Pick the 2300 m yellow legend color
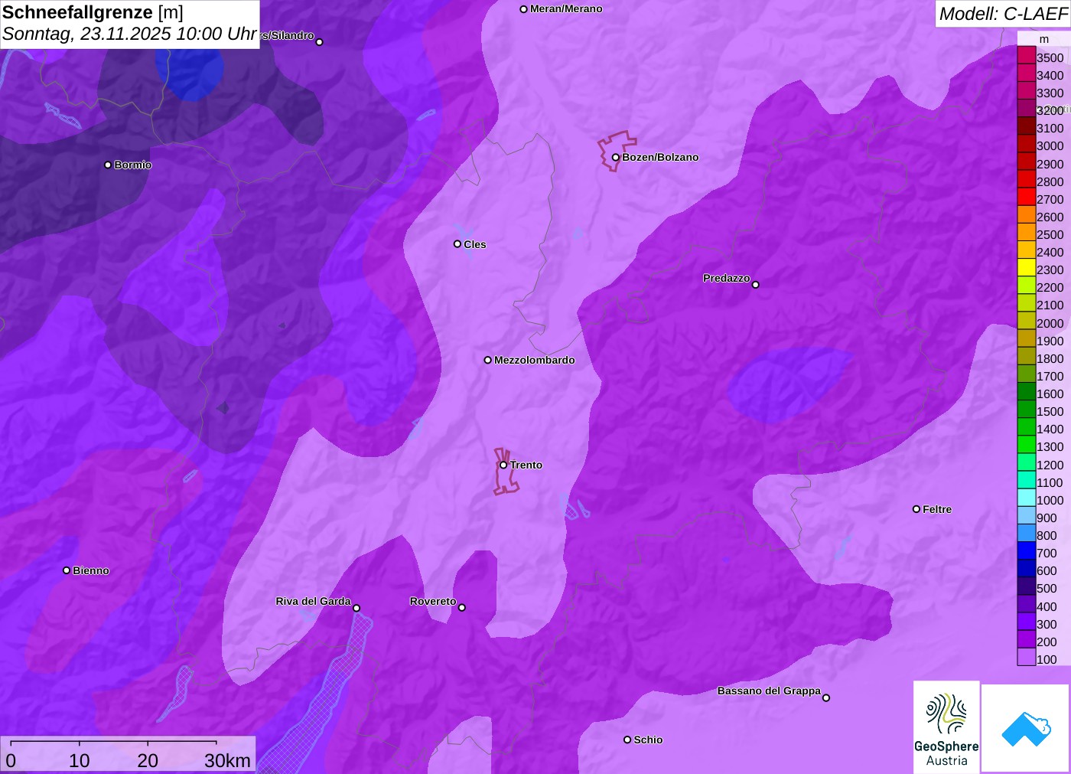This screenshot has height=774, width=1071. pyautogui.click(x=1027, y=267)
